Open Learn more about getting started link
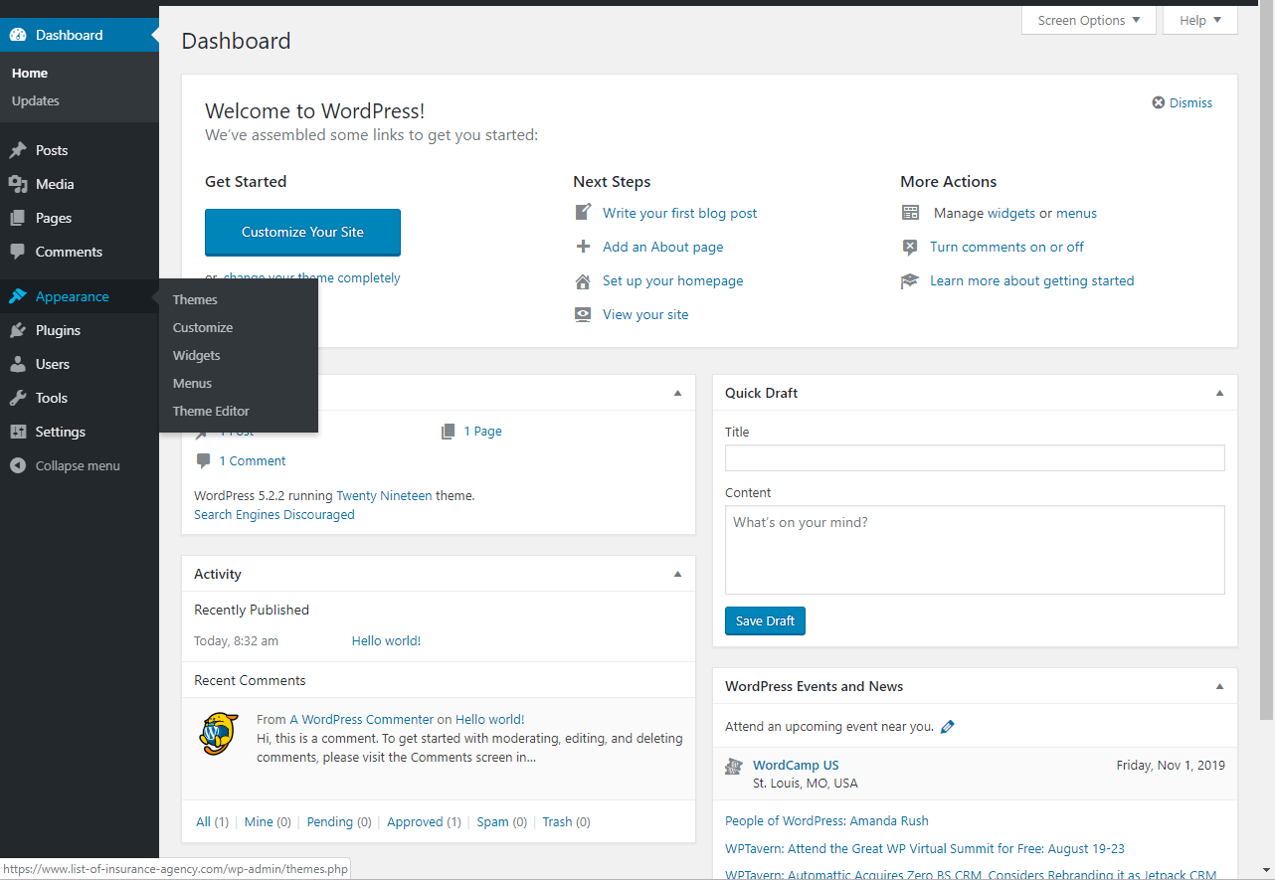Screen dimensions: 1275x881 tap(1032, 280)
